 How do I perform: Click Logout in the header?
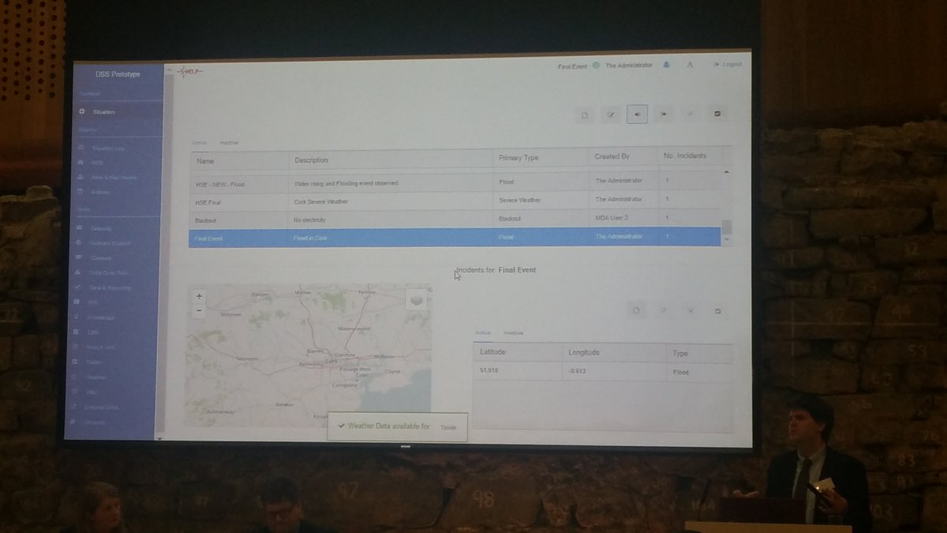[x=727, y=65]
